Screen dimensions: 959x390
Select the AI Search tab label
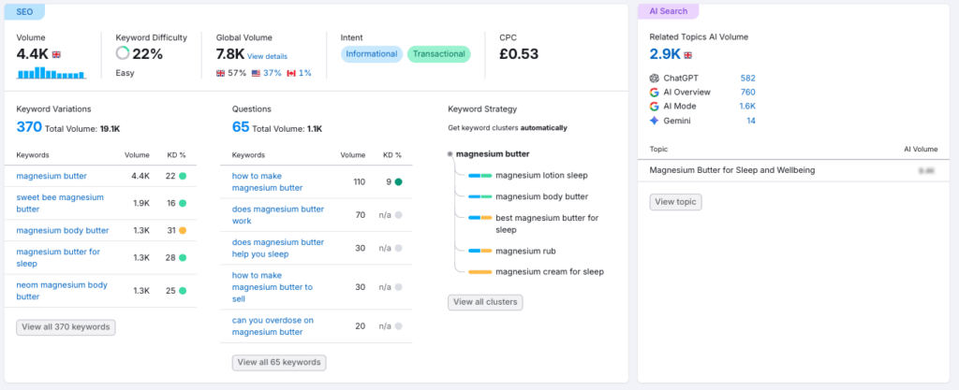668,11
